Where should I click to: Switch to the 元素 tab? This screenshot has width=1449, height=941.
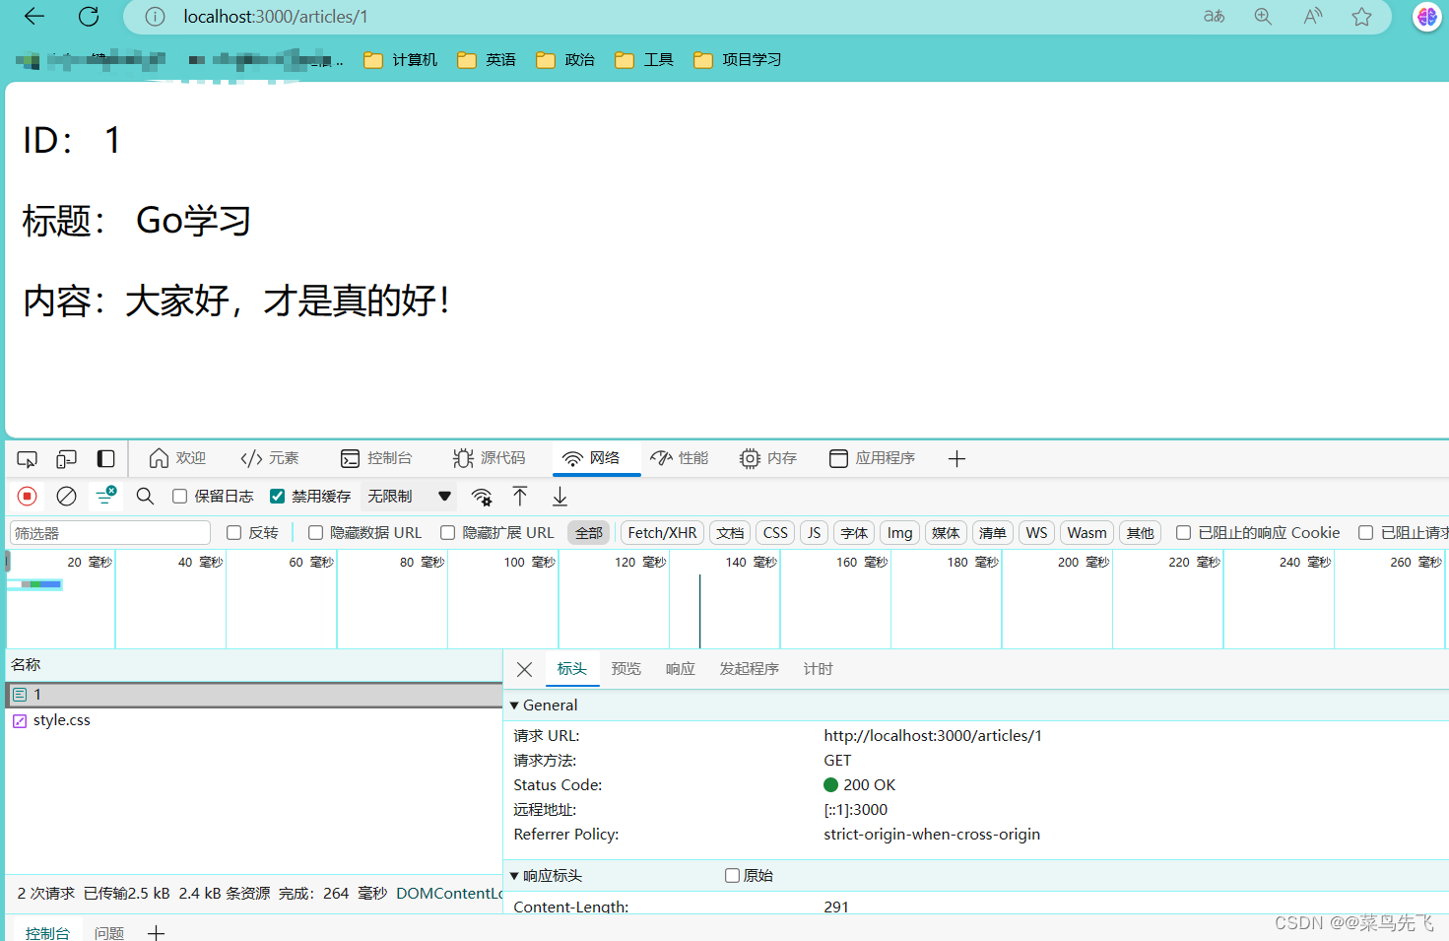(270, 459)
